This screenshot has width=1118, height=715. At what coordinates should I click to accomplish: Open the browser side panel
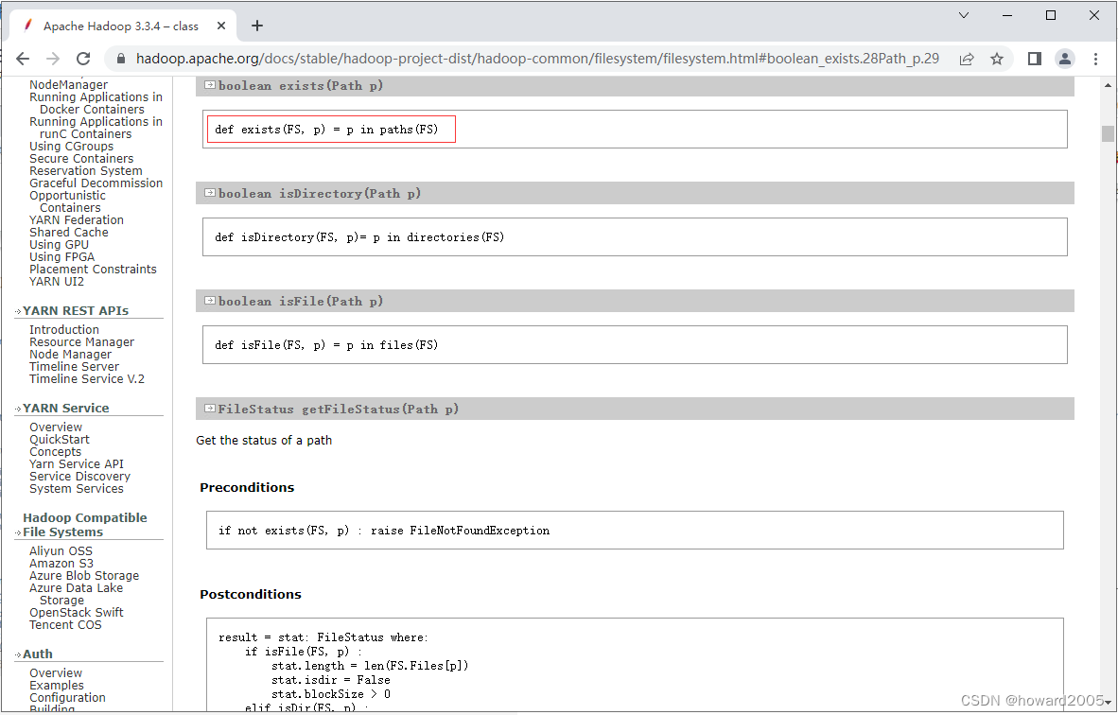tap(1035, 59)
